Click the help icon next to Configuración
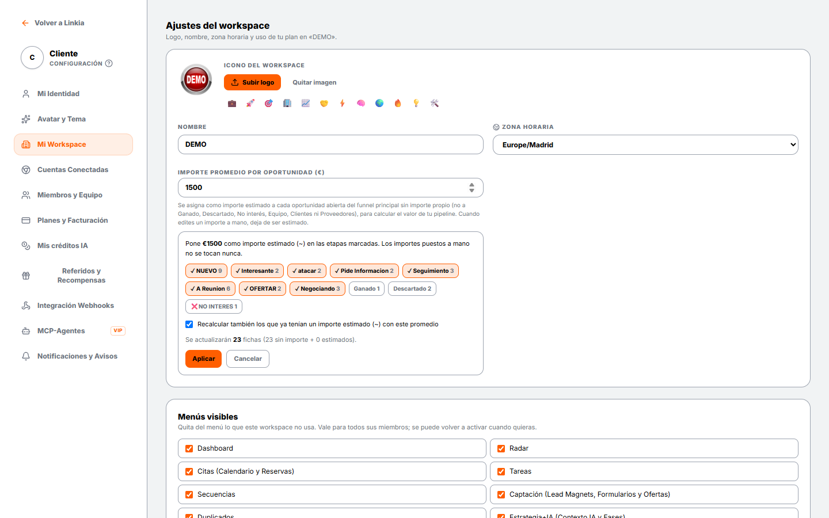This screenshot has width=829, height=518. (109, 63)
